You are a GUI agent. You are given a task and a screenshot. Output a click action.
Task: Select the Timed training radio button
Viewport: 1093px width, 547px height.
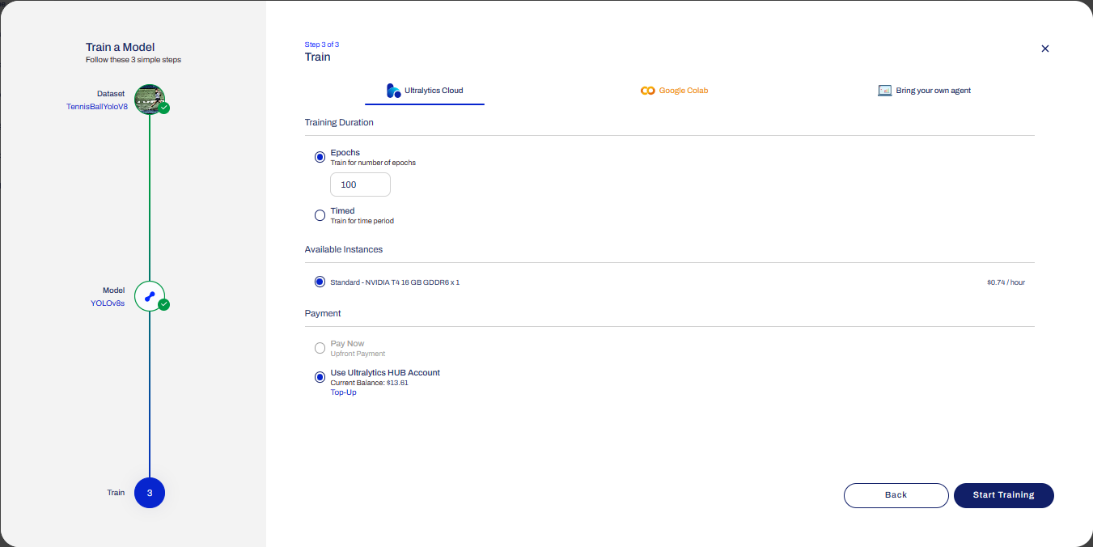320,215
